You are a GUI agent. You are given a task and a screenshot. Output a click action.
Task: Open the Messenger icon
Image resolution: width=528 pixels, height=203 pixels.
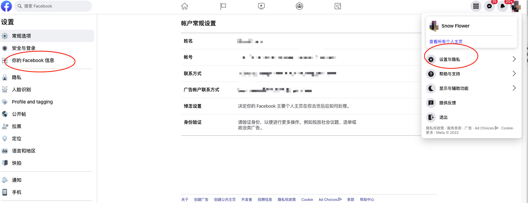coord(489,6)
